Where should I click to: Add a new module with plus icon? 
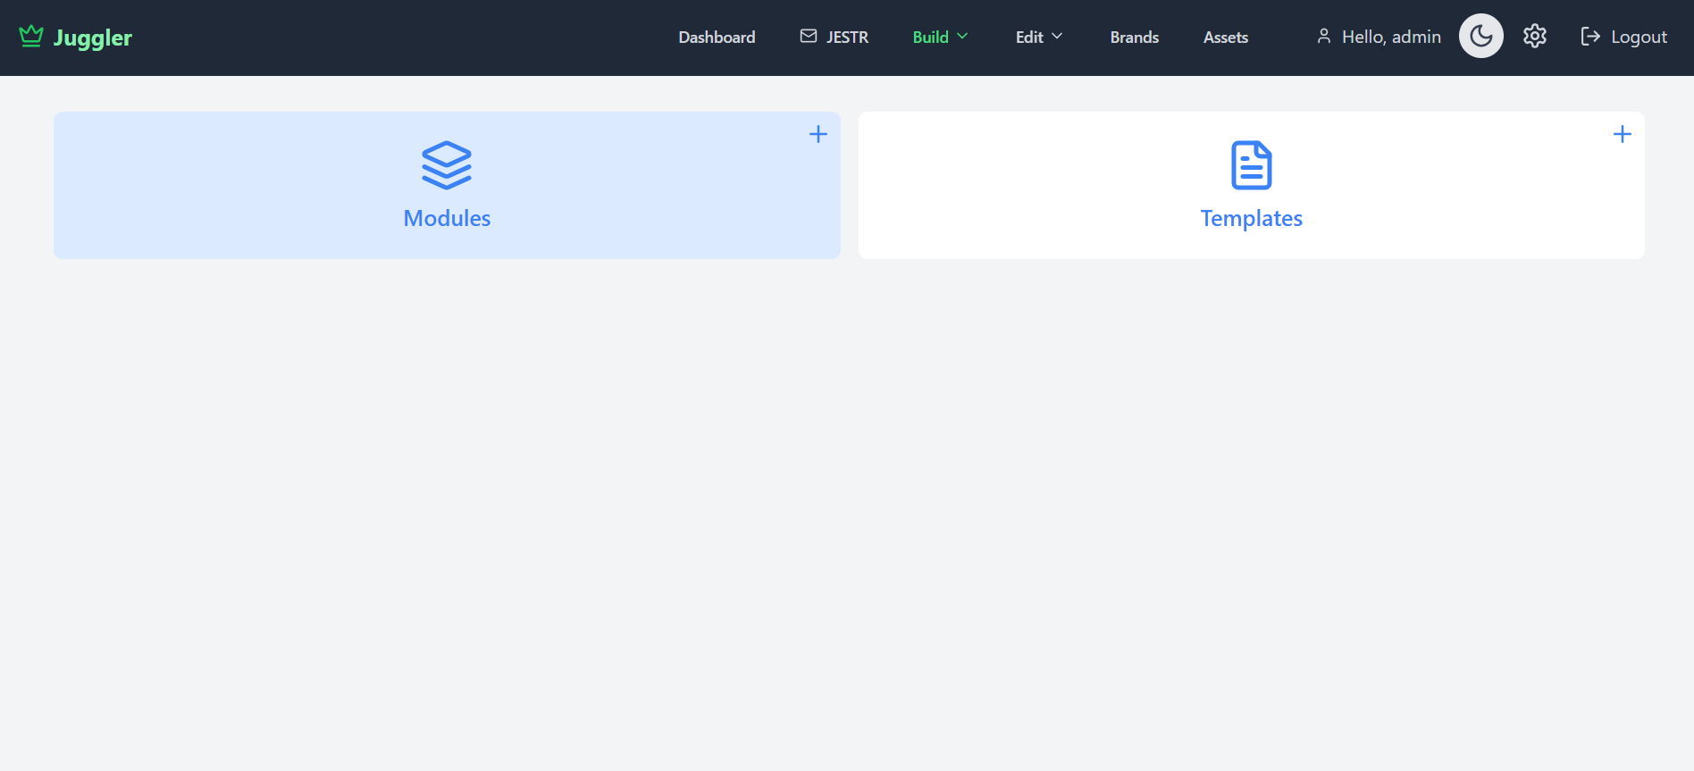point(818,134)
